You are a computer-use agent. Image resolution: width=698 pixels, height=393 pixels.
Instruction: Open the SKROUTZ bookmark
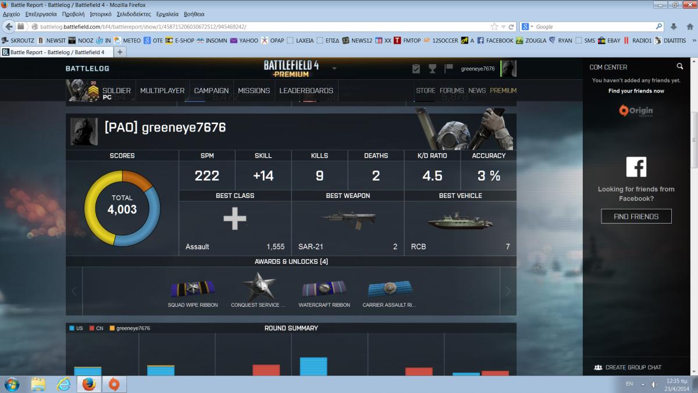(18, 41)
